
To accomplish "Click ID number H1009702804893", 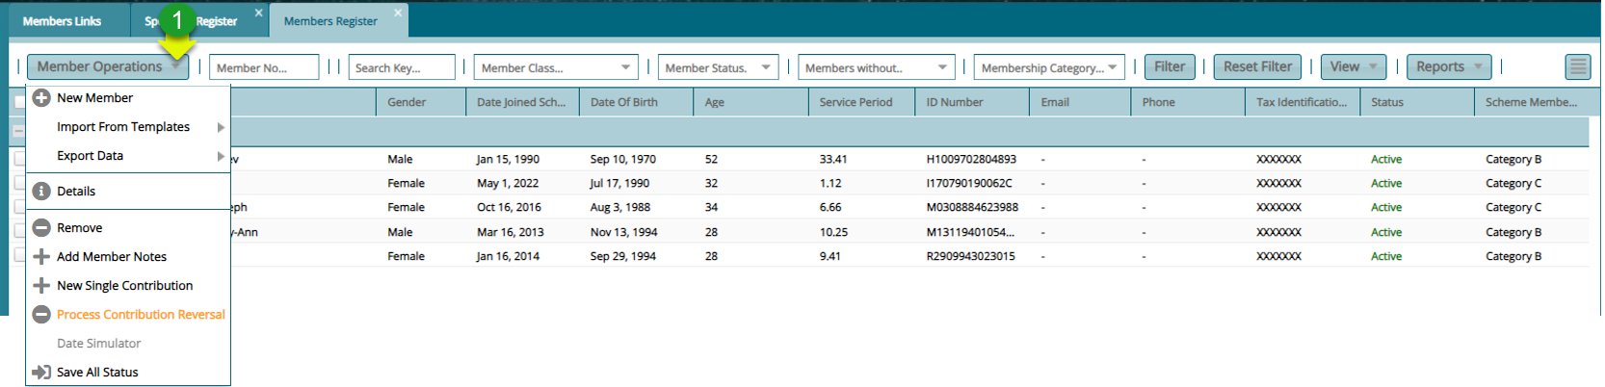I will tap(971, 159).
